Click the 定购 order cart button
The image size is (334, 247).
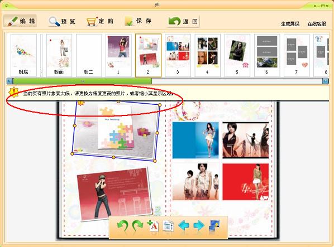(100, 21)
